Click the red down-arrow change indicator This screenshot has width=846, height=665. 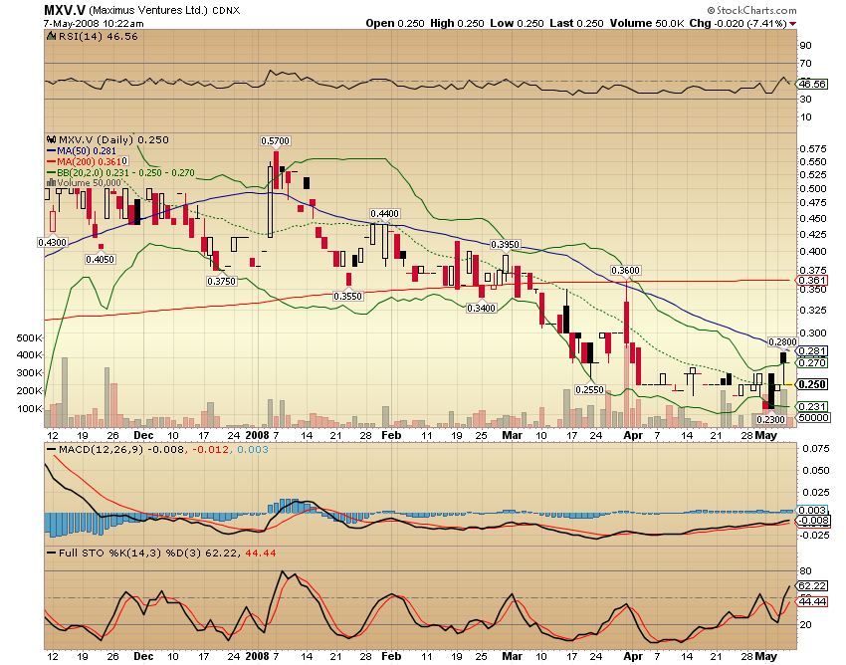793,24
